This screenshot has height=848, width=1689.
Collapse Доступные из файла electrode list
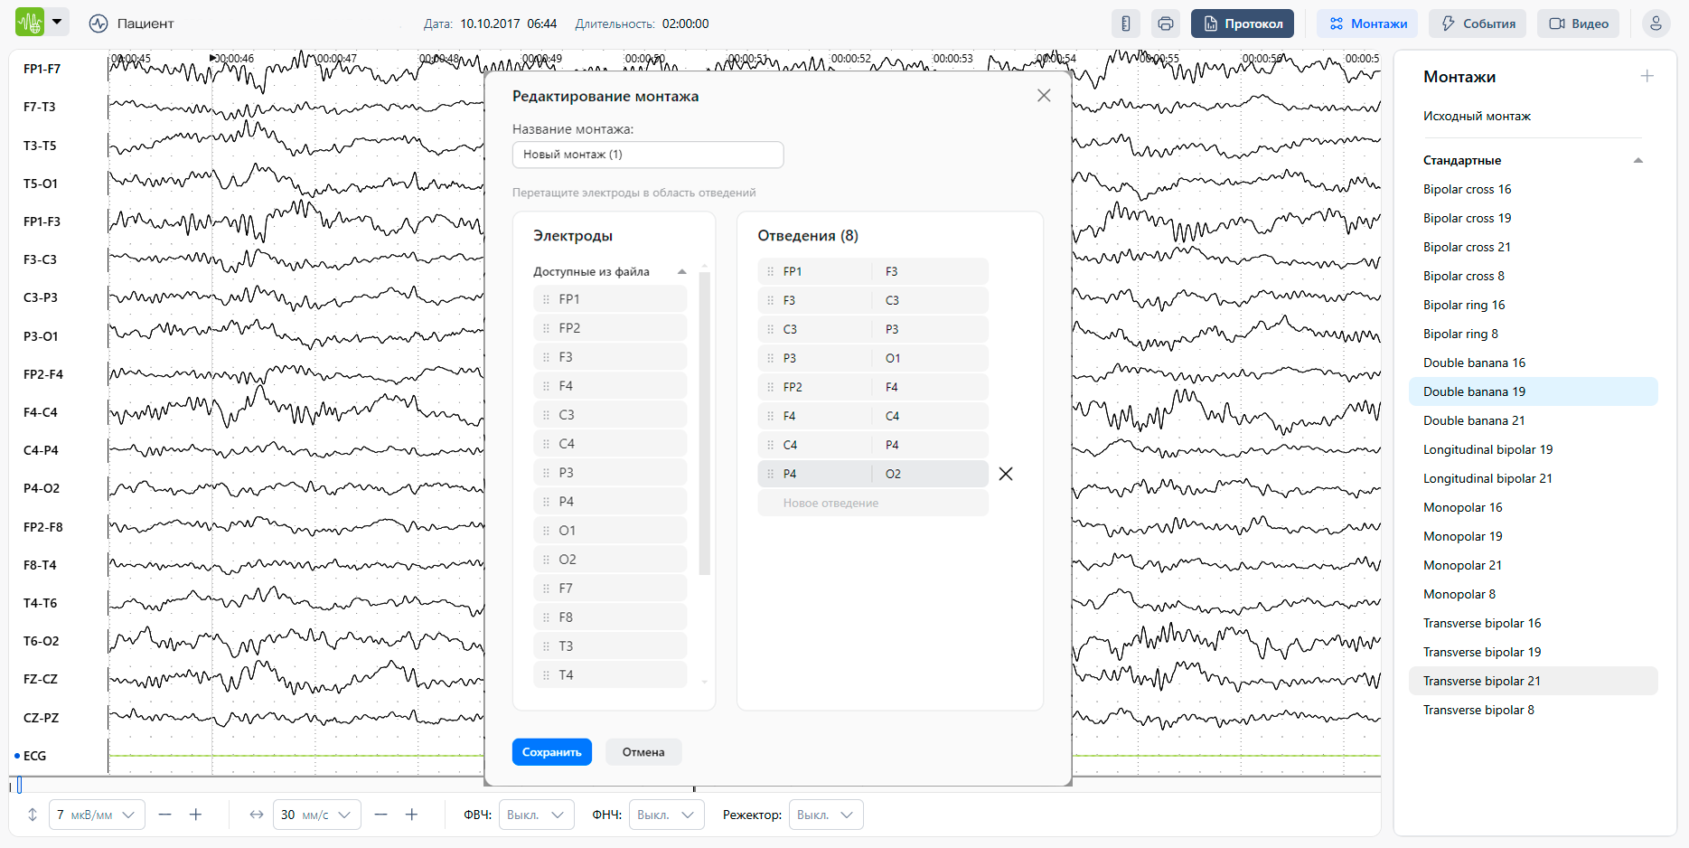click(x=681, y=271)
